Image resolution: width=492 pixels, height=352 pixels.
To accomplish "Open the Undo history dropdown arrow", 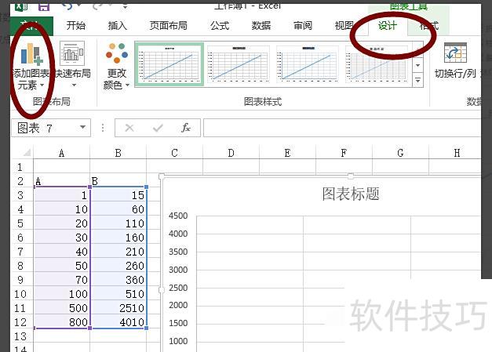I will click(x=79, y=5).
